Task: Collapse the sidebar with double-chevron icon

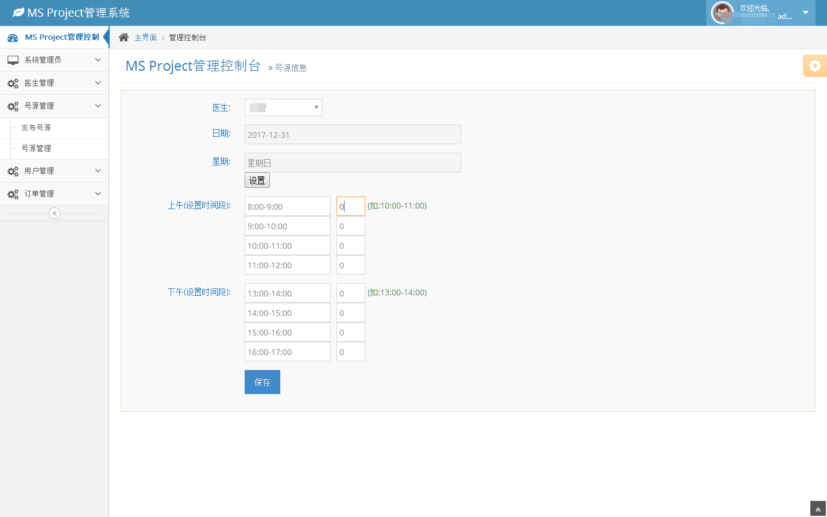Action: point(55,213)
